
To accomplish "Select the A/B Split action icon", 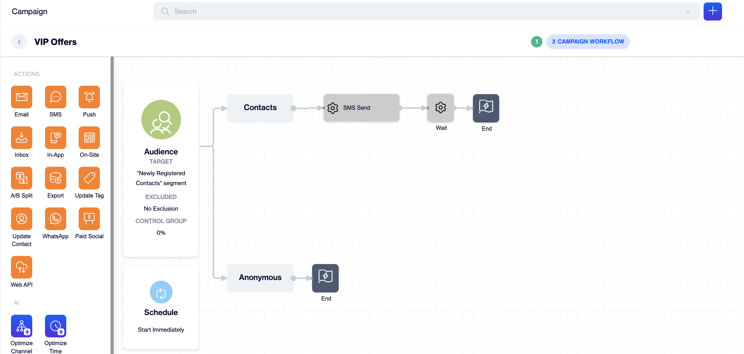I will 22,178.
